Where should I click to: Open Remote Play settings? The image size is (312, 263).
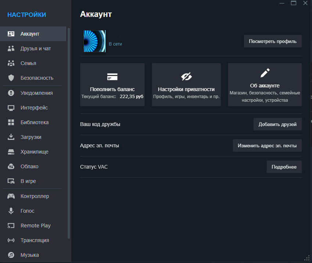click(x=33, y=226)
